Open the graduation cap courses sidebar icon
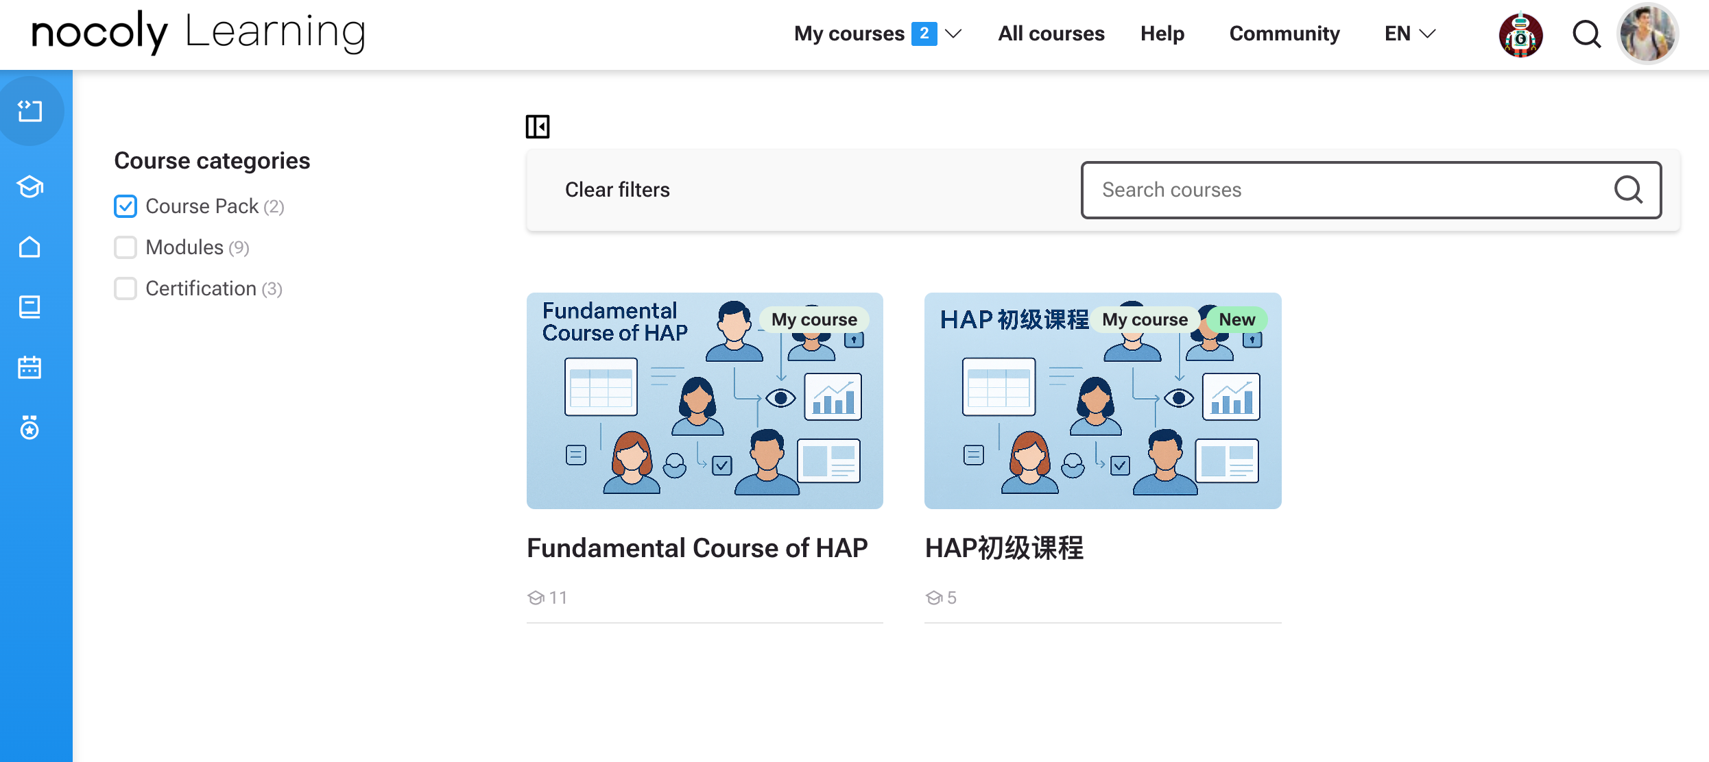1709x762 pixels. (x=30, y=186)
